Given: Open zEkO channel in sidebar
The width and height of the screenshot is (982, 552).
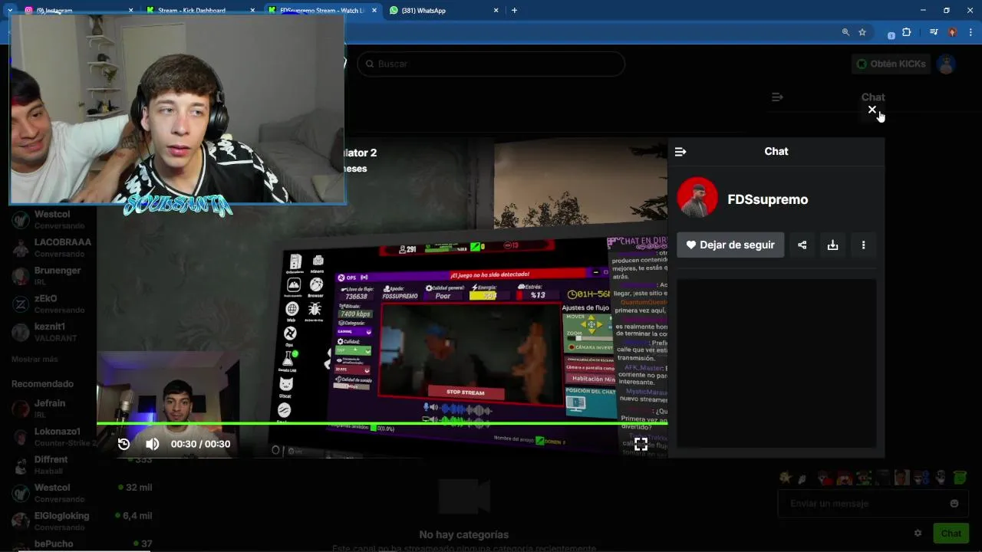Looking at the screenshot, I should 48,304.
